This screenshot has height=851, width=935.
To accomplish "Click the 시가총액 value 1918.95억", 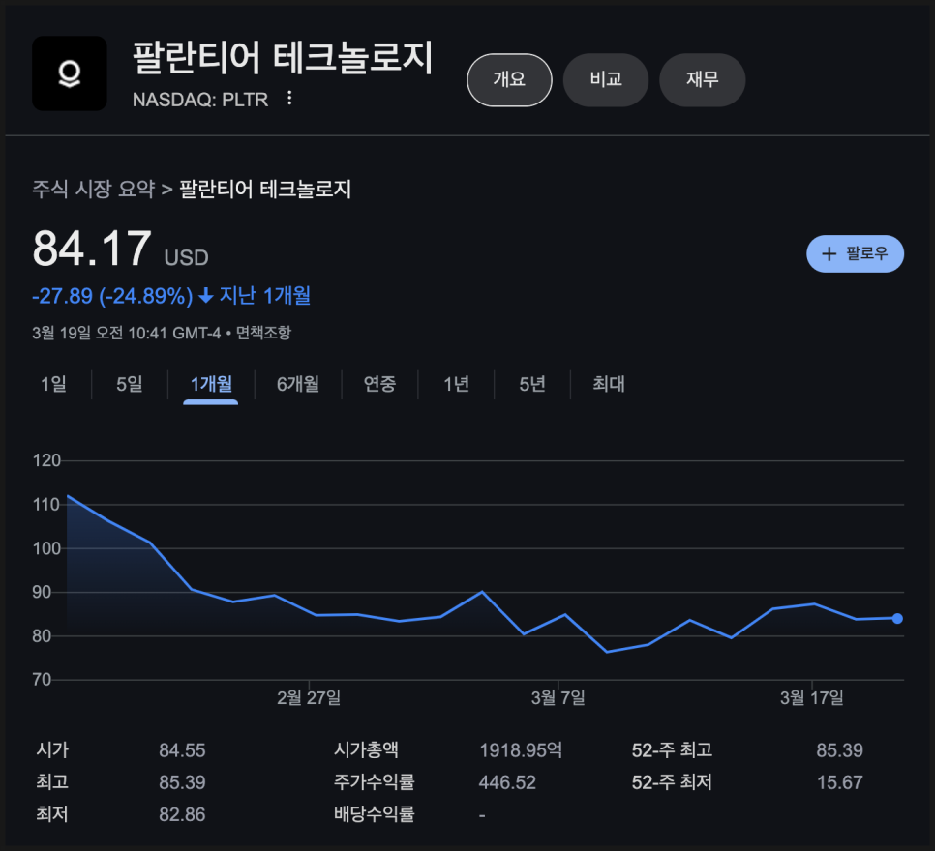I will click(x=521, y=750).
